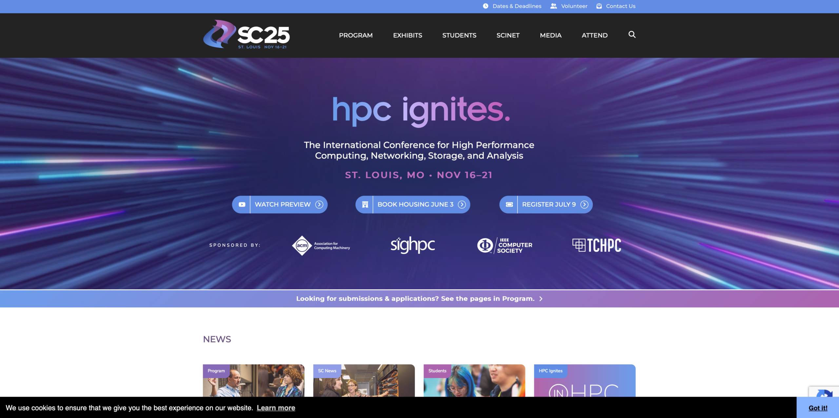This screenshot has height=418, width=839.
Task: Dismiss cookies with Got it!
Action: coord(818,408)
